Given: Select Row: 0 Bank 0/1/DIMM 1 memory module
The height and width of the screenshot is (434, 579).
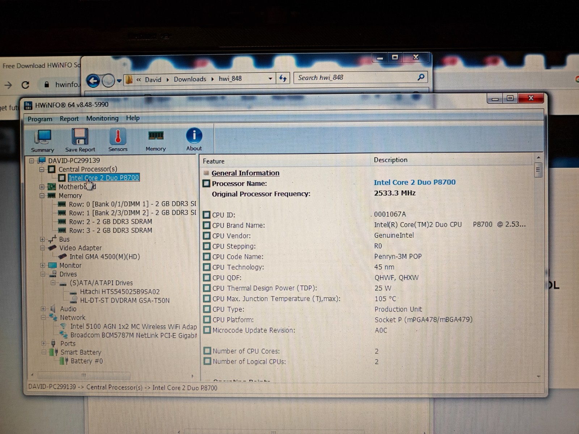Looking at the screenshot, I should click(132, 204).
